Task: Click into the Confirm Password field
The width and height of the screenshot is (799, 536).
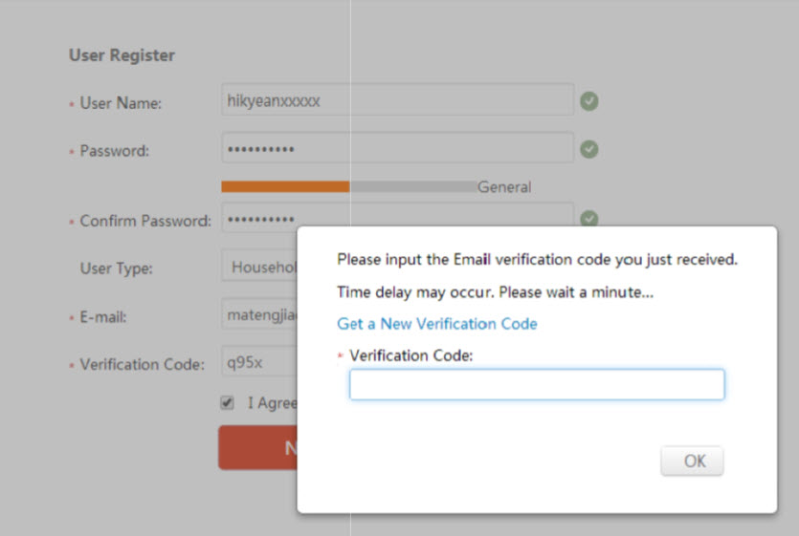Action: [260, 219]
